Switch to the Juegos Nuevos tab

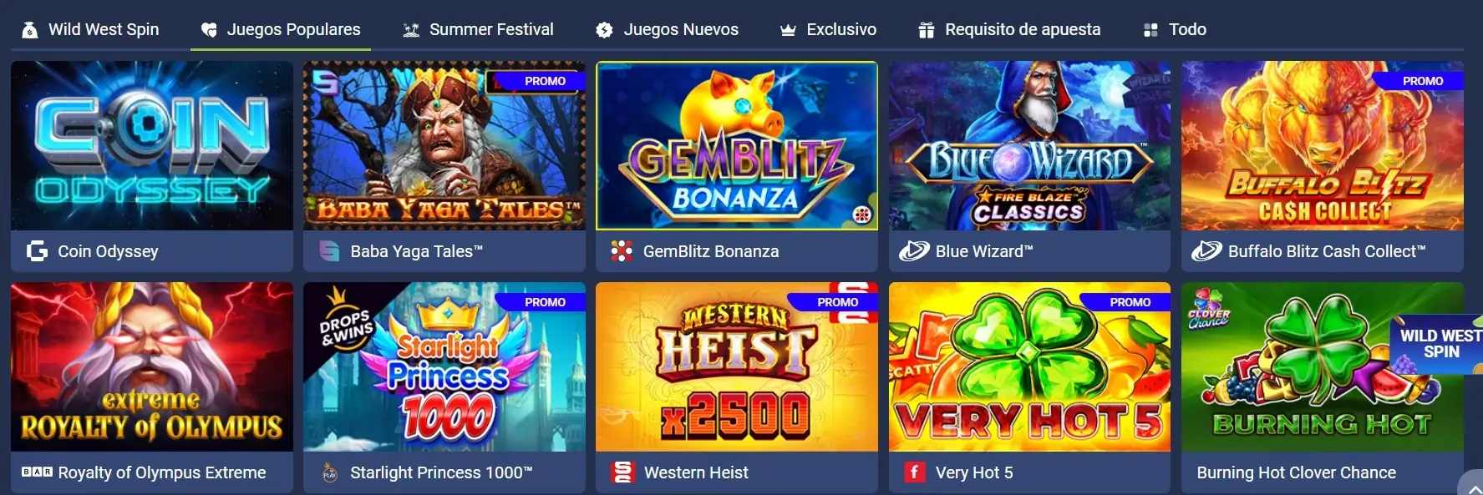667,30
